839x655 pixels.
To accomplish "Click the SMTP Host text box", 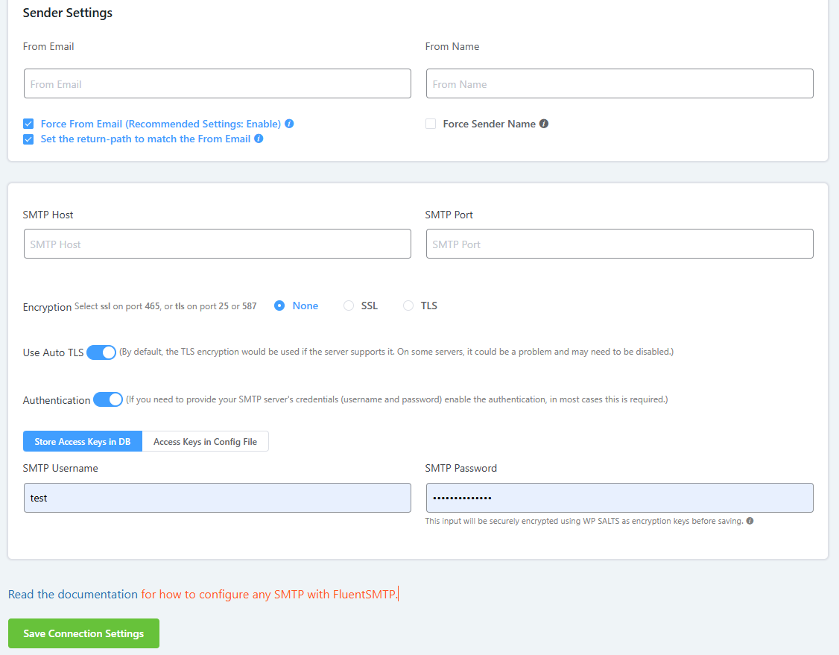I will (217, 244).
